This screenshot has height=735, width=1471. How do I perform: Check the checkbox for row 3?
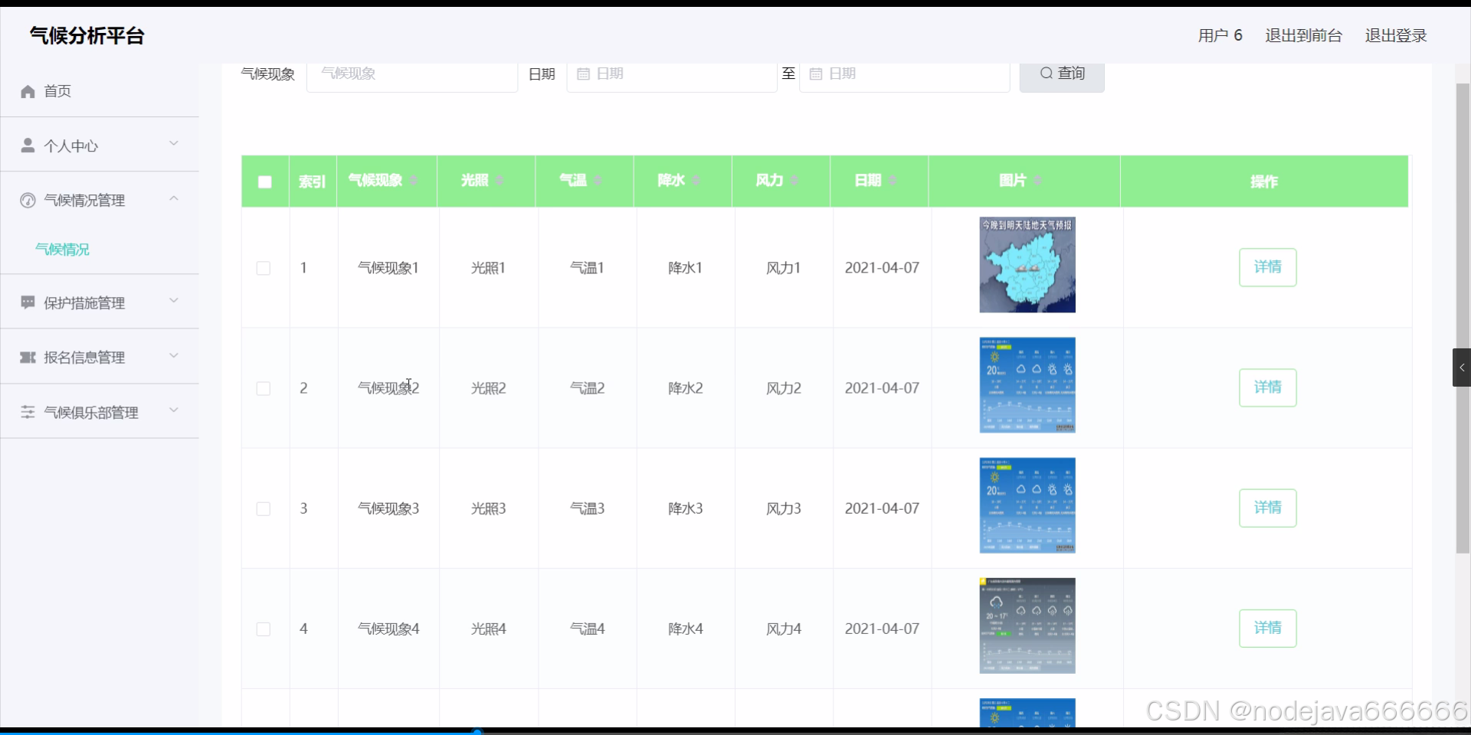[x=264, y=508]
